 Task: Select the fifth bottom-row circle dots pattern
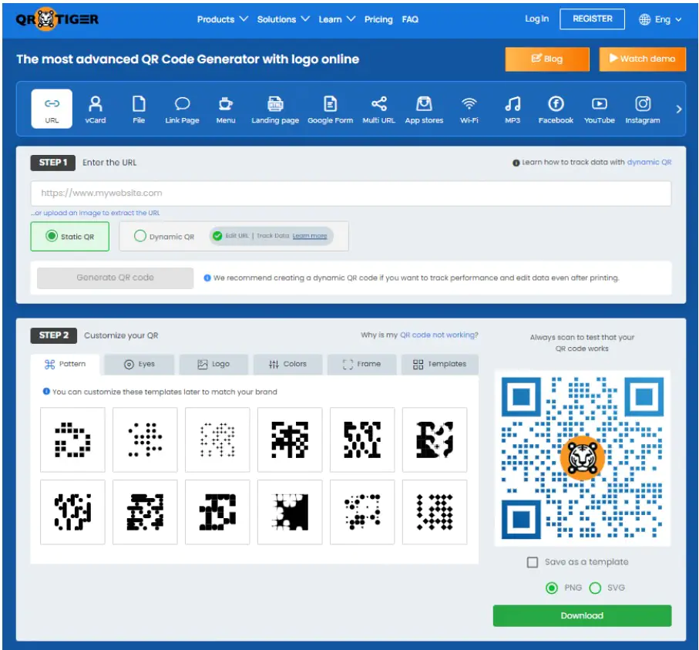[362, 512]
